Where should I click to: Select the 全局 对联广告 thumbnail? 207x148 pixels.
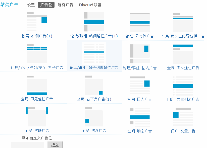click(x=36, y=117)
